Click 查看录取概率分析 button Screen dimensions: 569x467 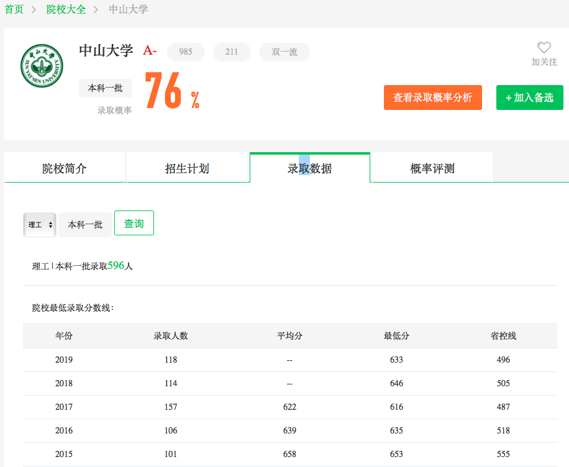click(x=432, y=97)
